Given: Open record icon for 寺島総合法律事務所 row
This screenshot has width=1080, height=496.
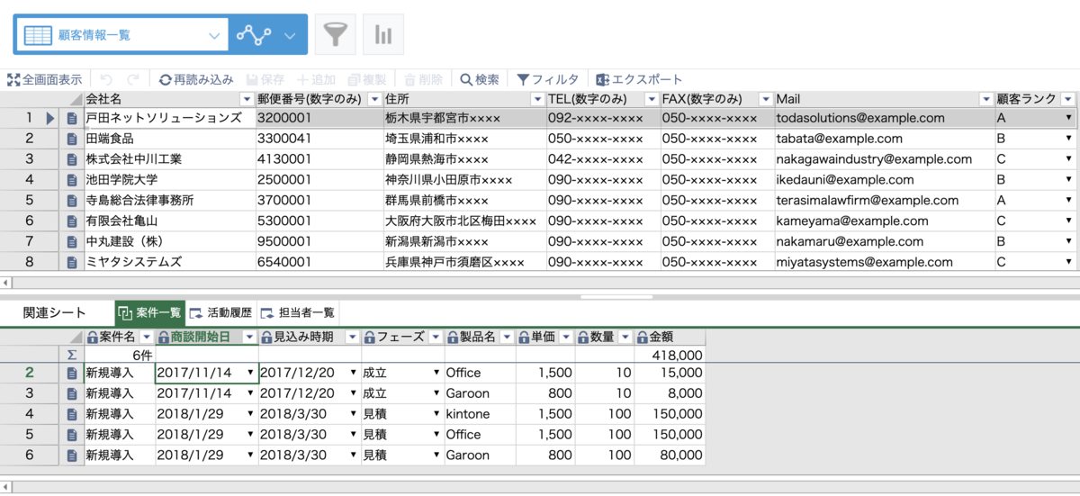Looking at the screenshot, I should click(x=72, y=200).
